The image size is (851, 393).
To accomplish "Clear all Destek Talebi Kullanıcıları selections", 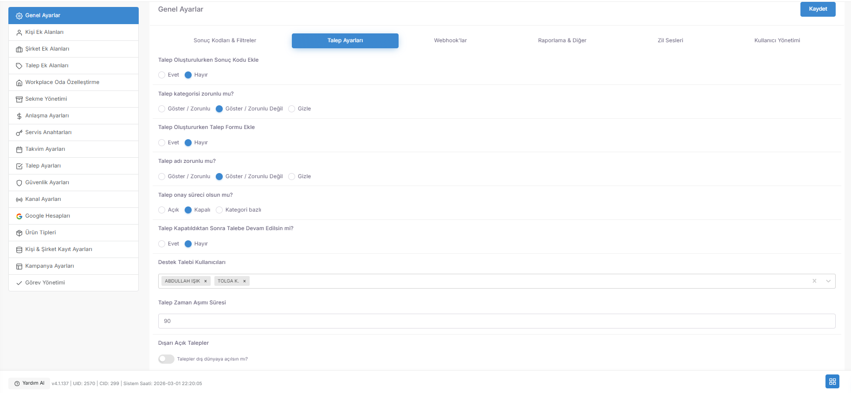I will [x=814, y=281].
